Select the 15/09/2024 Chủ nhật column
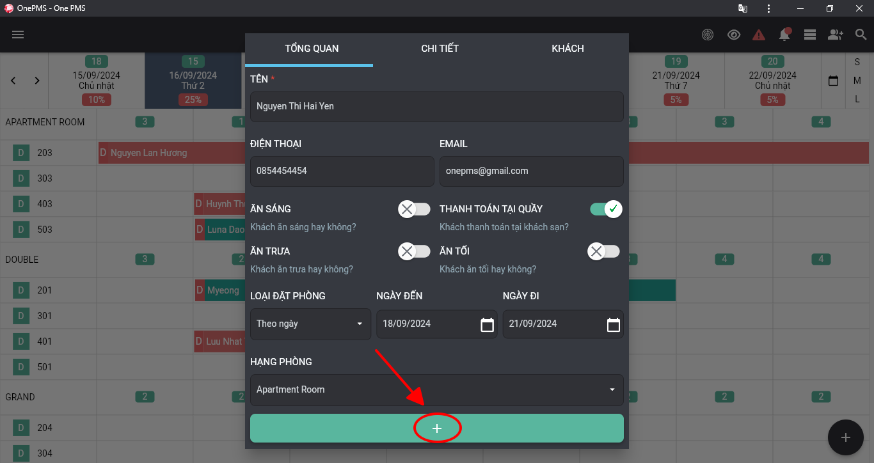 97,81
